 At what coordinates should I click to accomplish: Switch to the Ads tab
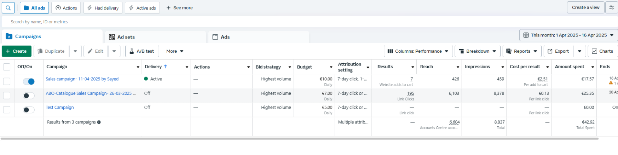[225, 37]
